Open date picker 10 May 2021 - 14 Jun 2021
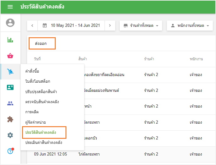This screenshot has height=165, width=216. [71, 26]
